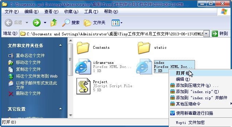Click the 以电子邮件形式发送此文件 link
Image resolution: width=232 pixels, height=127 pixels.
(36, 85)
